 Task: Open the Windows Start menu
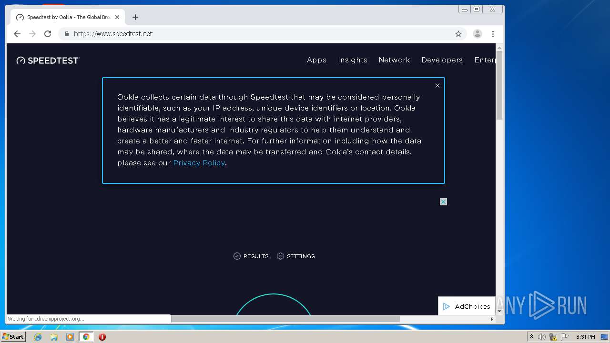[13, 337]
